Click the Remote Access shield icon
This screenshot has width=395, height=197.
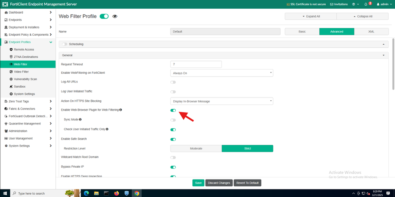[x=11, y=50]
